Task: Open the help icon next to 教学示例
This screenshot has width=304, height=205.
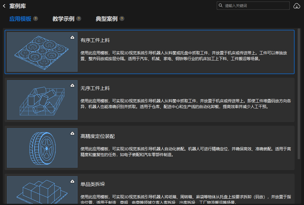Action: point(79,19)
